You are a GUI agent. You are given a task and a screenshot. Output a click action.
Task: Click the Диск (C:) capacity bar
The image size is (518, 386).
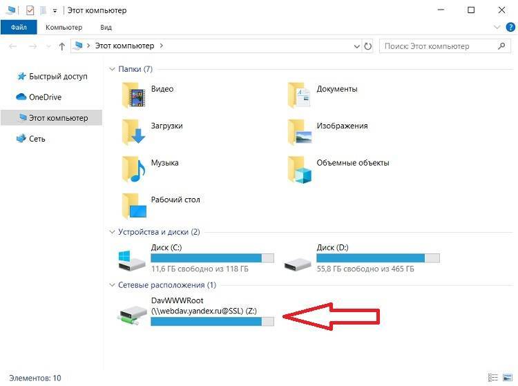tap(213, 258)
